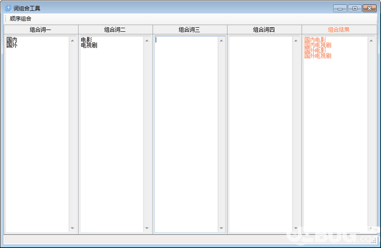
Task: Click scroll-down arrow in 组合词二 box
Action: pyautogui.click(x=147, y=228)
